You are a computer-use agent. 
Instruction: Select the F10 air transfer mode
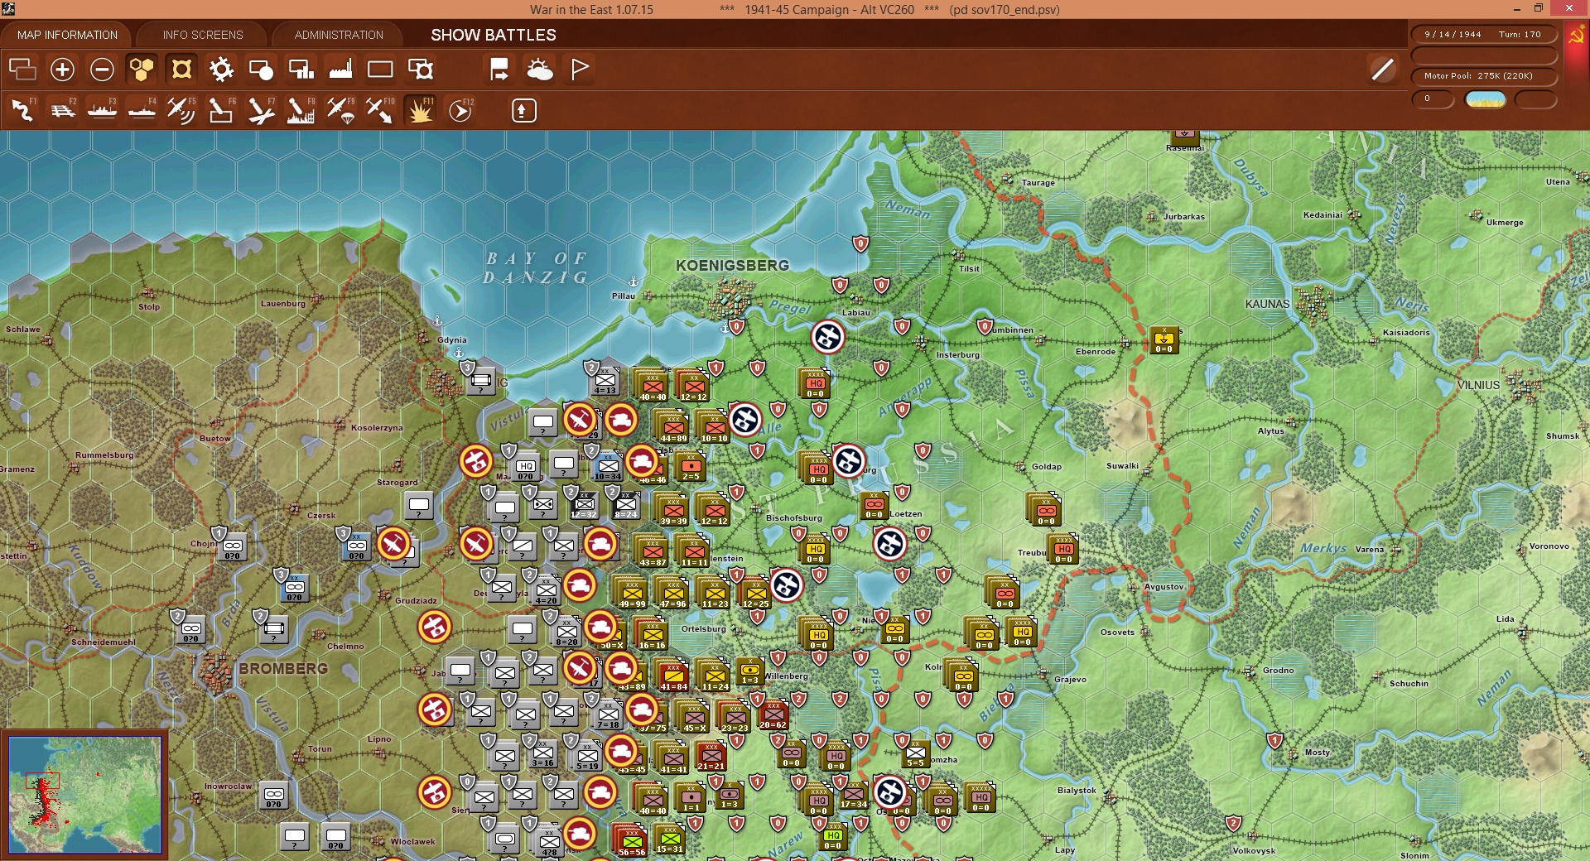point(380,110)
